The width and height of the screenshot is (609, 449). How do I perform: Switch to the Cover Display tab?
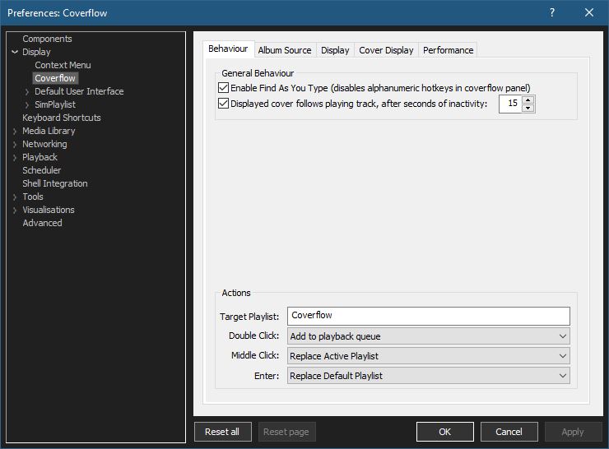(x=386, y=50)
